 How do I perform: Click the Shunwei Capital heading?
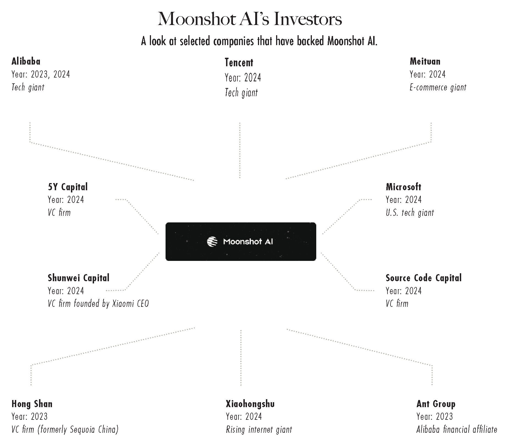pyautogui.click(x=78, y=278)
